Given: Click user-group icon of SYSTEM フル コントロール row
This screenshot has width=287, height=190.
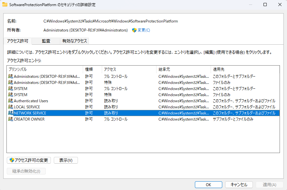Looking at the screenshot, I should [11, 89].
